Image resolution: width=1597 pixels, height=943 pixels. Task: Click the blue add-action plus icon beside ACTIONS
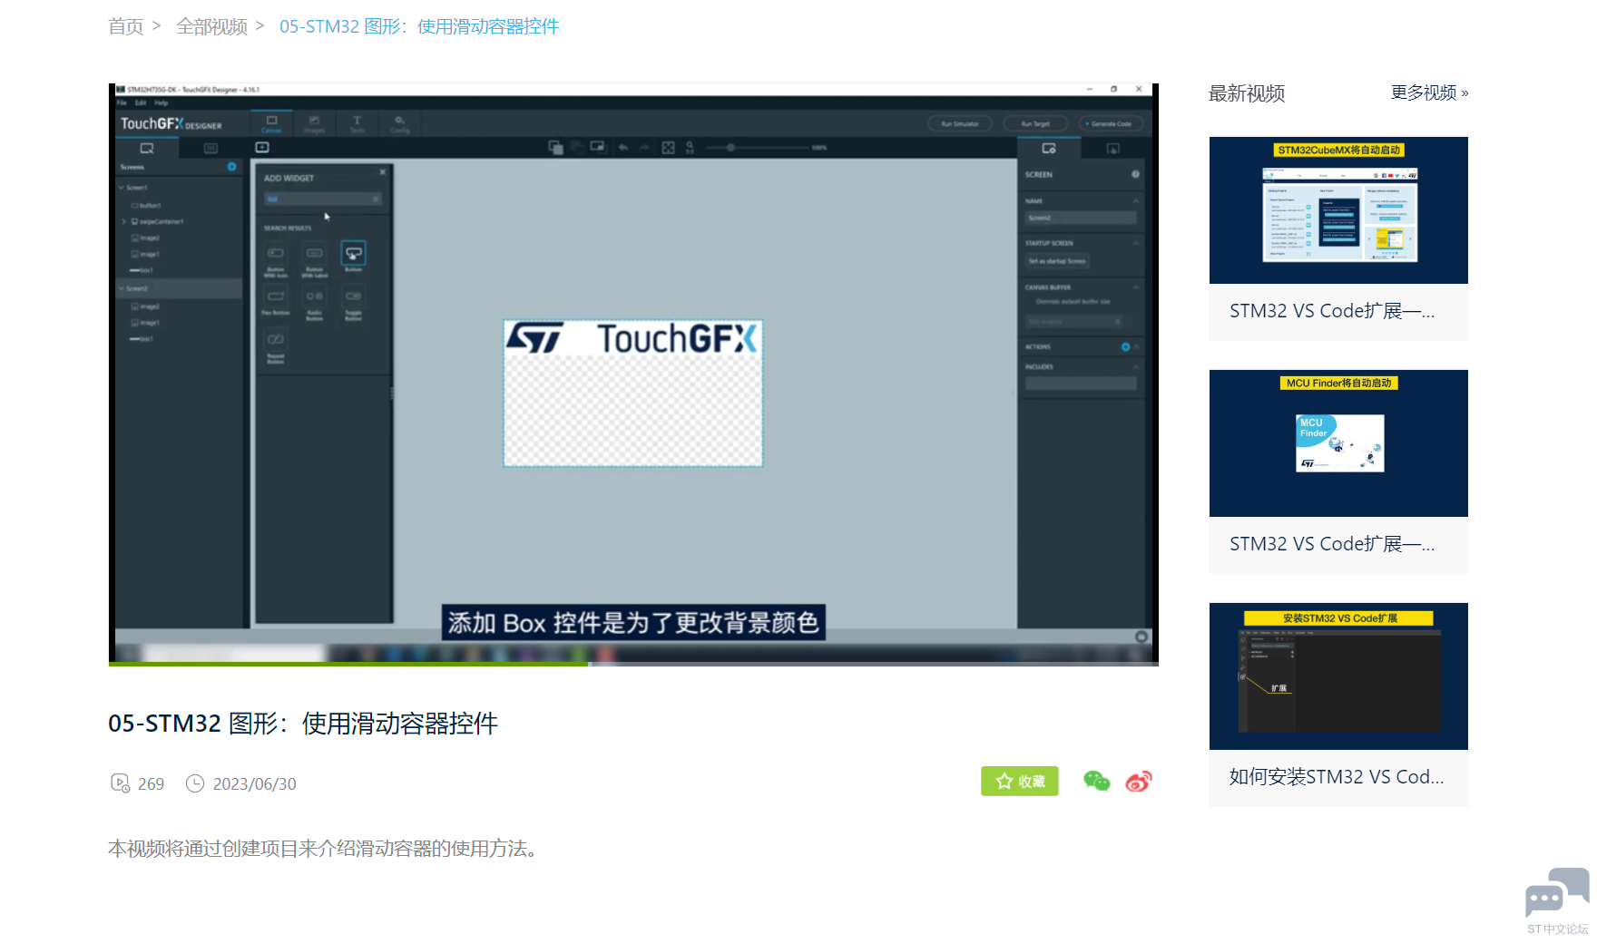point(1125,347)
